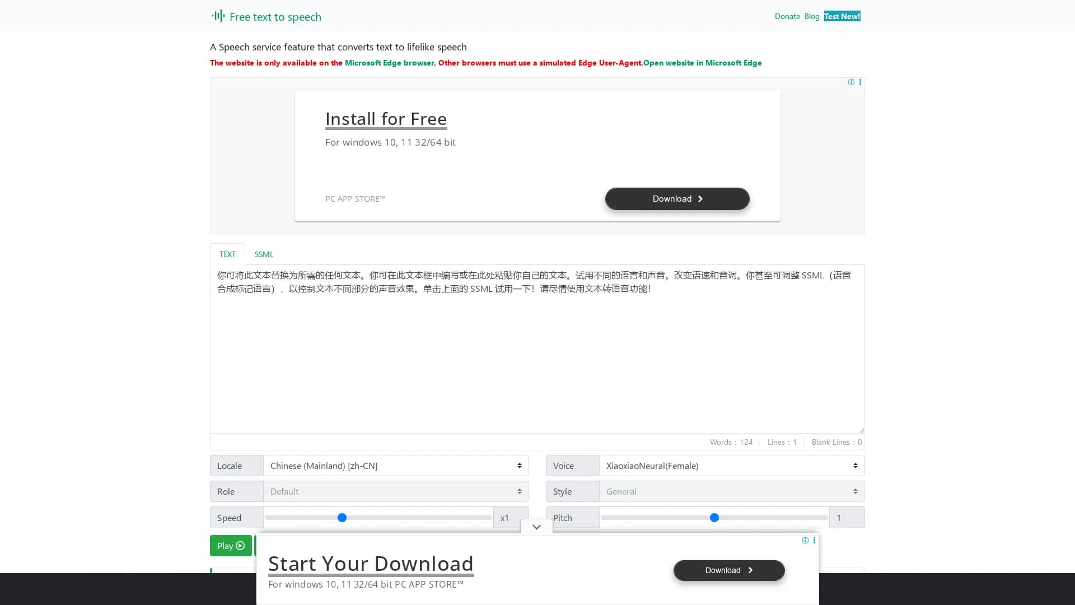This screenshot has height=605, width=1075.
Task: Click Open website in Microsoft Edge link
Action: (x=702, y=63)
